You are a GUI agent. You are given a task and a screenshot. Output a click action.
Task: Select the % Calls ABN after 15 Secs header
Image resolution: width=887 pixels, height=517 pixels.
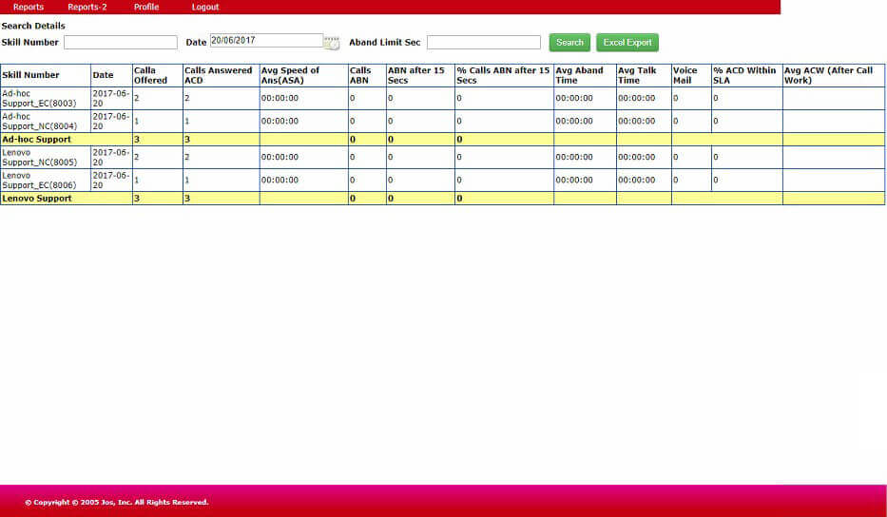(504, 75)
